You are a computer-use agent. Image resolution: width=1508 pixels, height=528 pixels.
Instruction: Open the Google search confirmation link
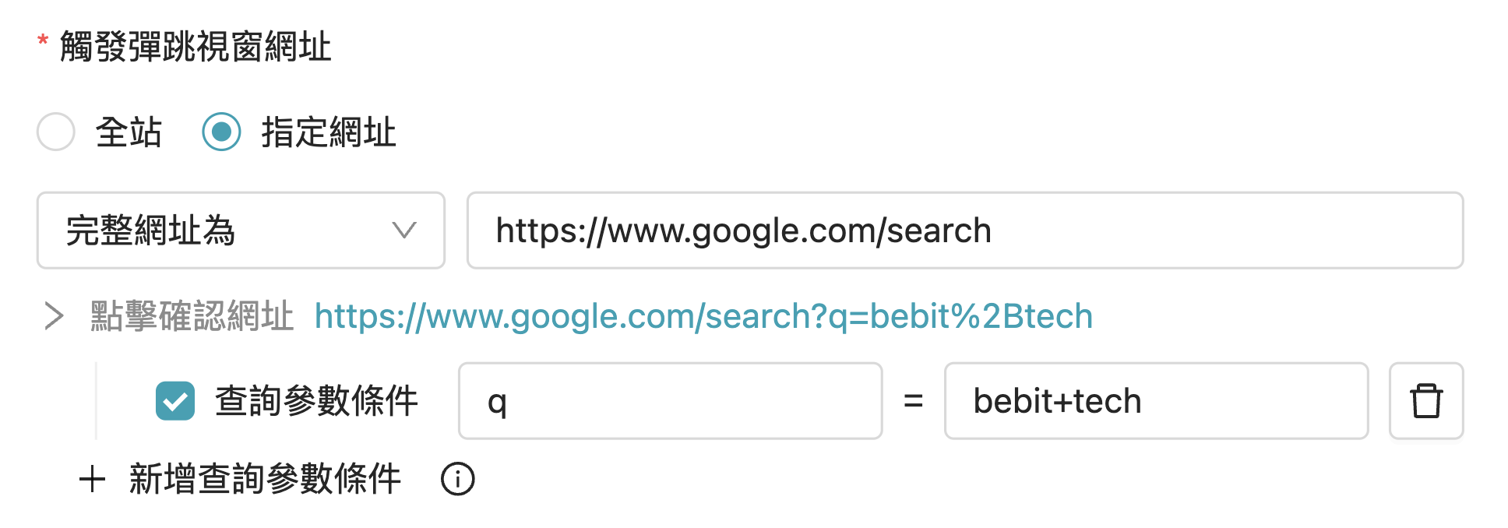click(x=701, y=316)
